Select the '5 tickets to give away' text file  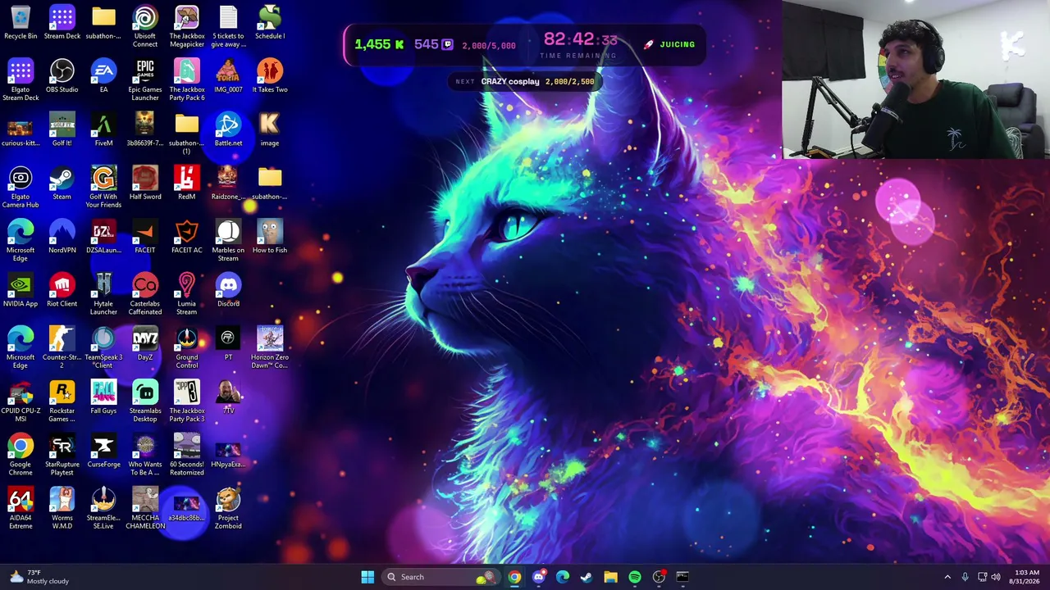point(228,27)
